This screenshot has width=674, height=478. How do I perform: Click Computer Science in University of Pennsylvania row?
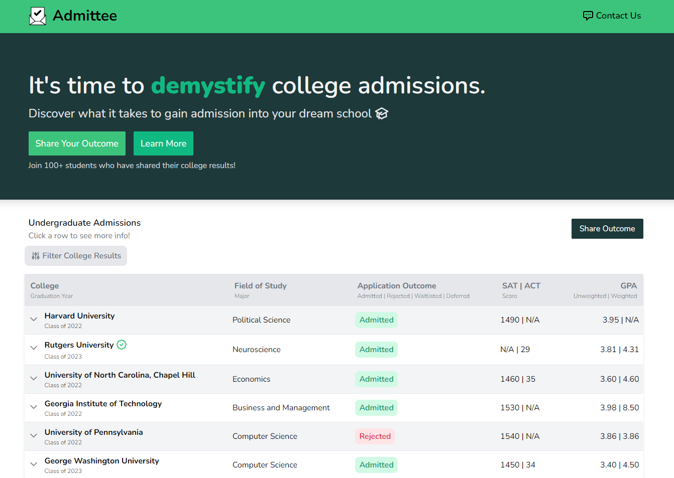(x=265, y=436)
